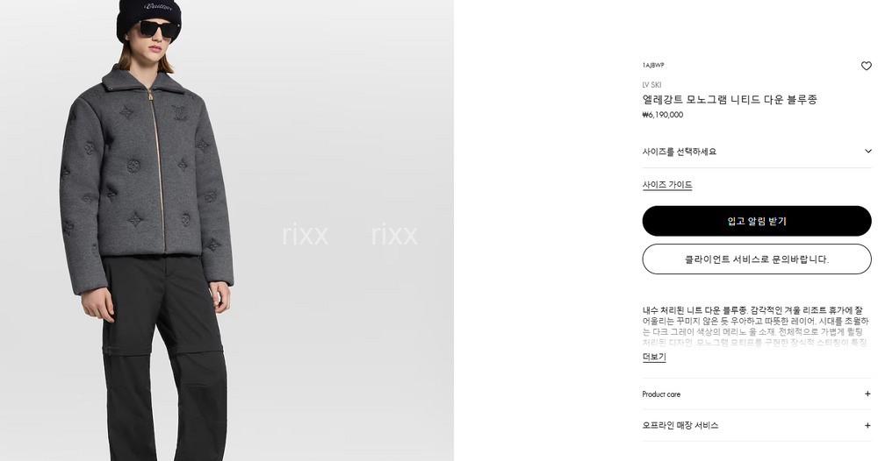Add product to wishlist with heart icon

click(866, 66)
